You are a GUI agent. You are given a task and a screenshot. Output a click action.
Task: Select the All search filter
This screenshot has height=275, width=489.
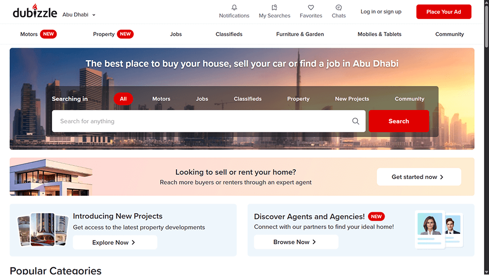coord(123,99)
